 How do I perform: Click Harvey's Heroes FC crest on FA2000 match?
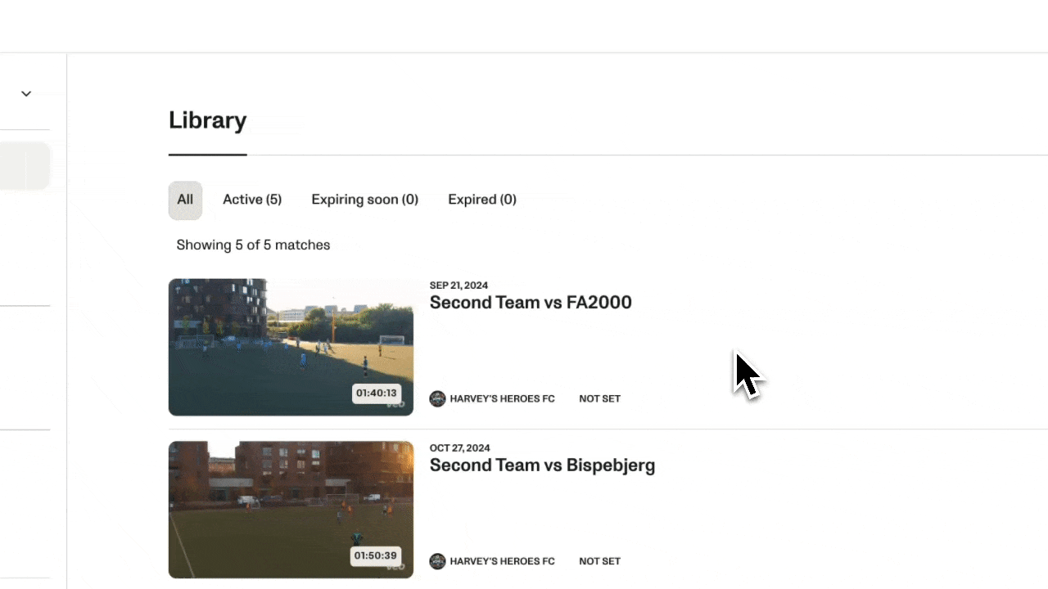click(438, 399)
